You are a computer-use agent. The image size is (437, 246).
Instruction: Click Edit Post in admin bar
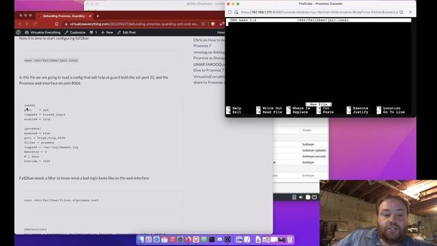pos(126,32)
